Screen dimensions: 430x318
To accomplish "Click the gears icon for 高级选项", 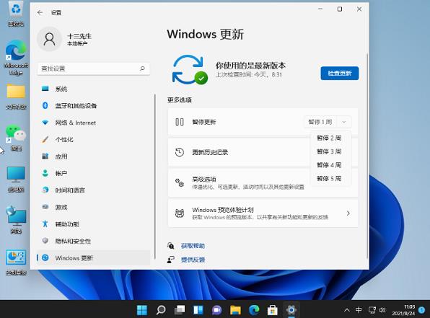I will click(180, 182).
